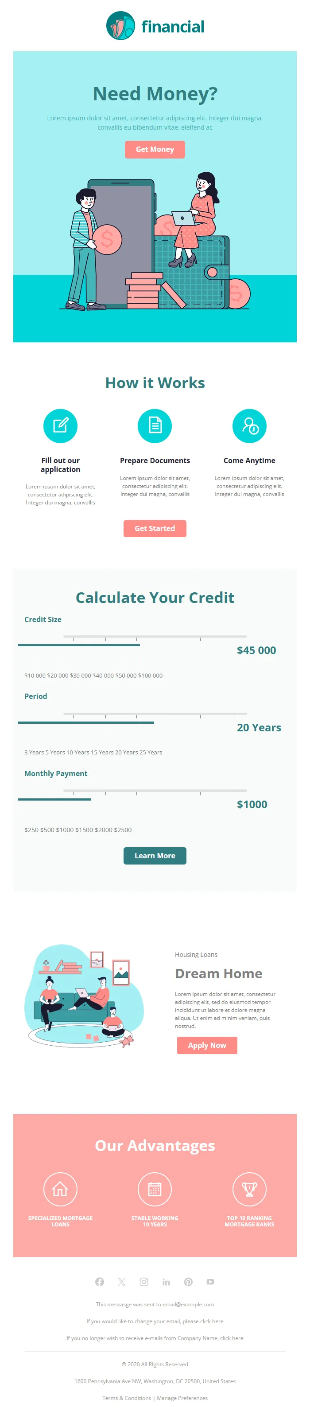Open the X (Twitter) social link

tap(121, 1281)
